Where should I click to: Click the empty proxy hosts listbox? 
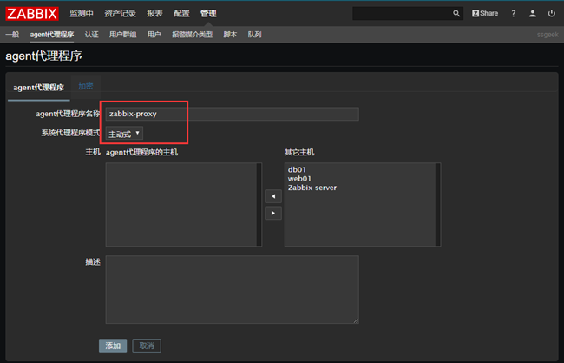point(181,205)
